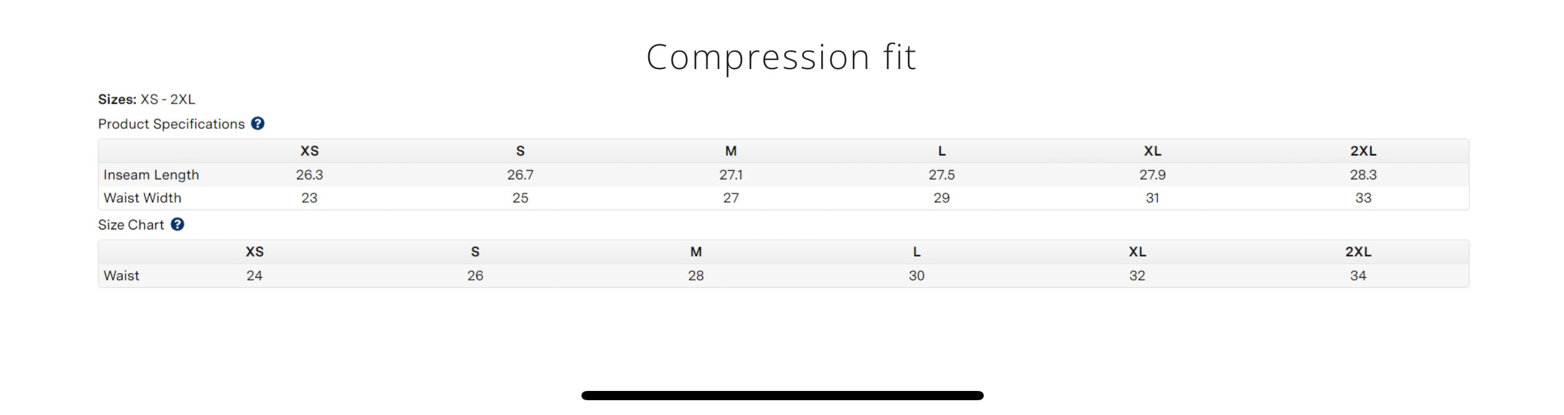Click the Waist row label in Size Chart

(x=122, y=276)
